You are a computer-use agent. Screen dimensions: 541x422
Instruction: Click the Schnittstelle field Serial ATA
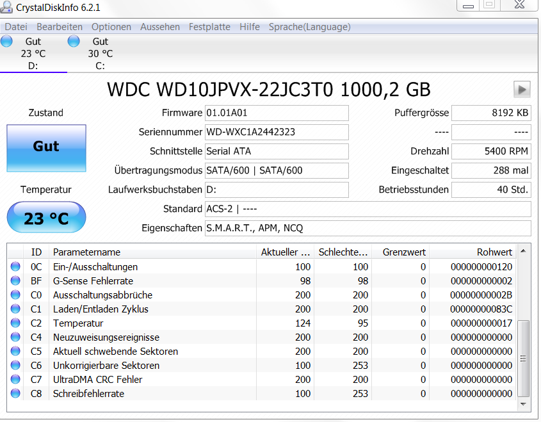(277, 151)
